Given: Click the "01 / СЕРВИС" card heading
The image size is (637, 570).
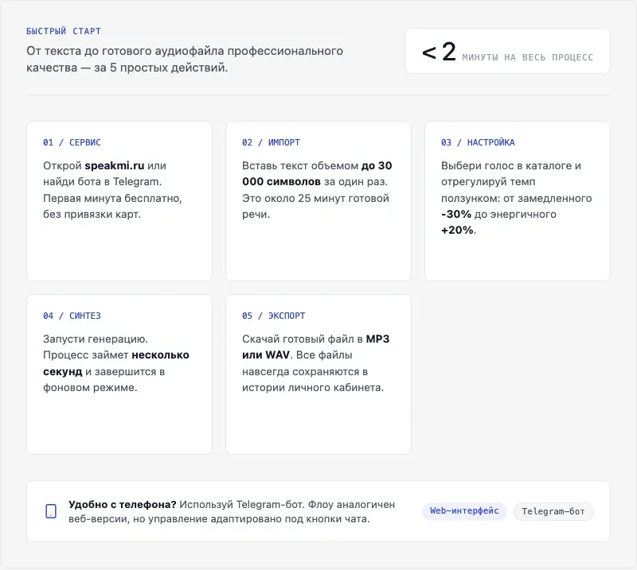Looking at the screenshot, I should [x=72, y=142].
